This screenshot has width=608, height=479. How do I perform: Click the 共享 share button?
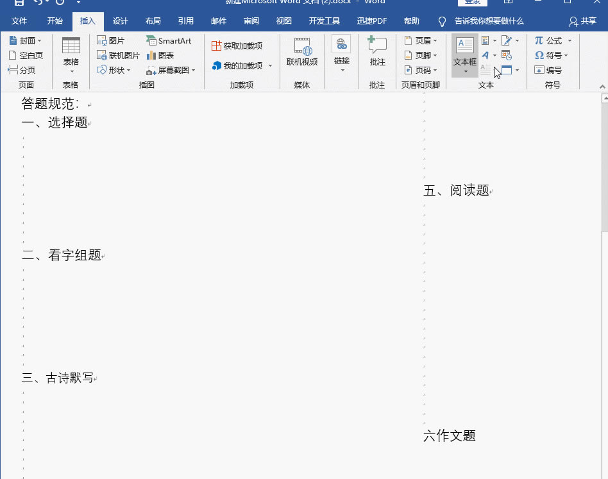(x=582, y=21)
